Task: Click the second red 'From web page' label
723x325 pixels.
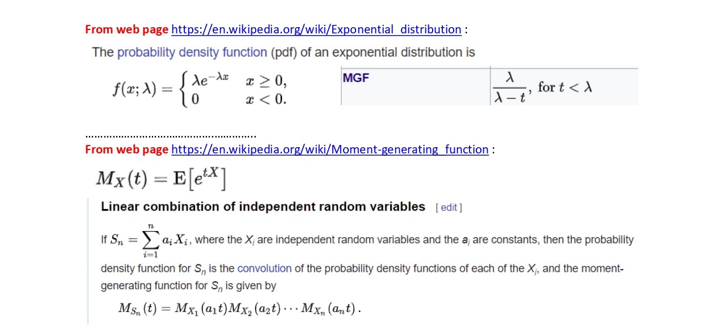Action: [126, 149]
